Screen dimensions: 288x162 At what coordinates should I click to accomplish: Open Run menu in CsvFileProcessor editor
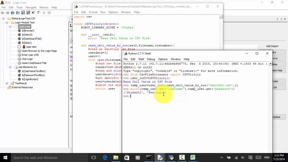(103, 12)
